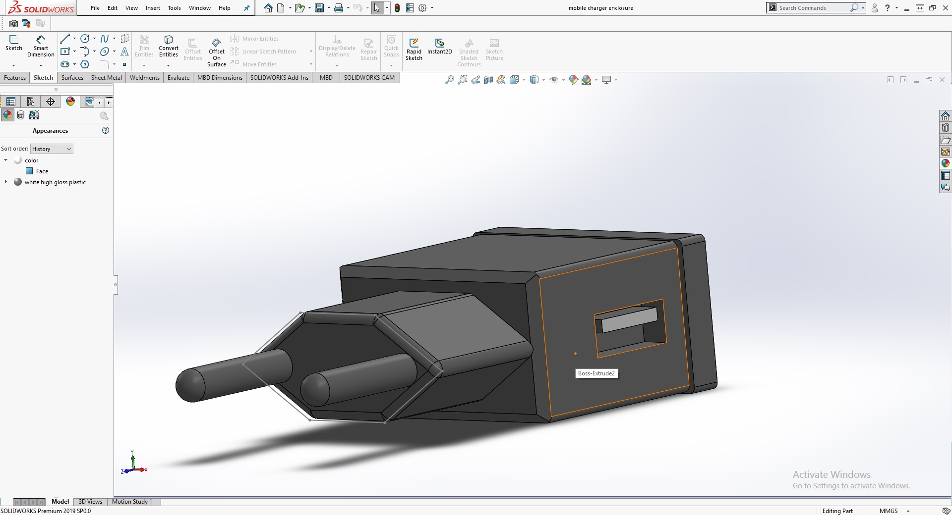
Task: Expand the white high gloss plastic item
Action: pyautogui.click(x=6, y=182)
